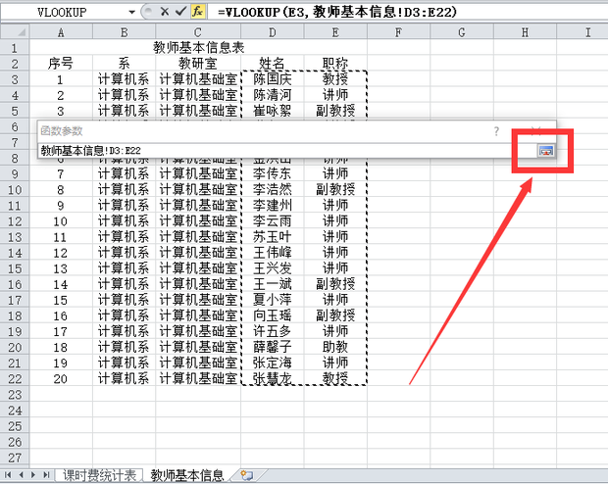
Task: Click the expand dialog button in function arguments
Action: point(545,151)
